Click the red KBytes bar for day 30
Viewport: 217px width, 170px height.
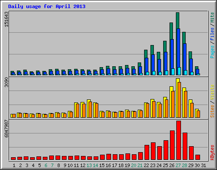(198, 157)
